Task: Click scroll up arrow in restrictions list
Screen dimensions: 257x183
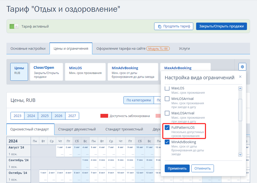Action: pyautogui.click(x=240, y=89)
